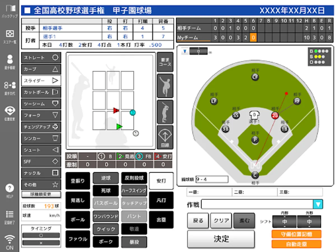The height and width of the screenshot is (252, 336).
Task: Click the red pitch marker in strike zone
Action: (x=116, y=110)
